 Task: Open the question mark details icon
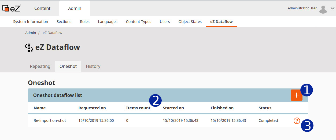click(297, 120)
